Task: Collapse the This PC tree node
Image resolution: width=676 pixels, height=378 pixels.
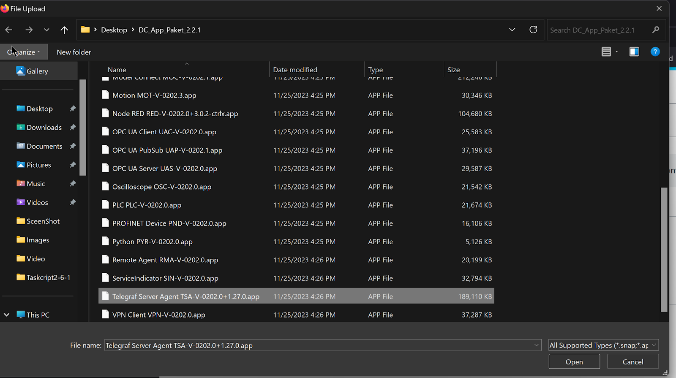Action: pos(6,315)
